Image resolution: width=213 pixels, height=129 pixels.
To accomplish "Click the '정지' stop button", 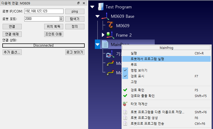I will pyautogui.click(x=75, y=26).
